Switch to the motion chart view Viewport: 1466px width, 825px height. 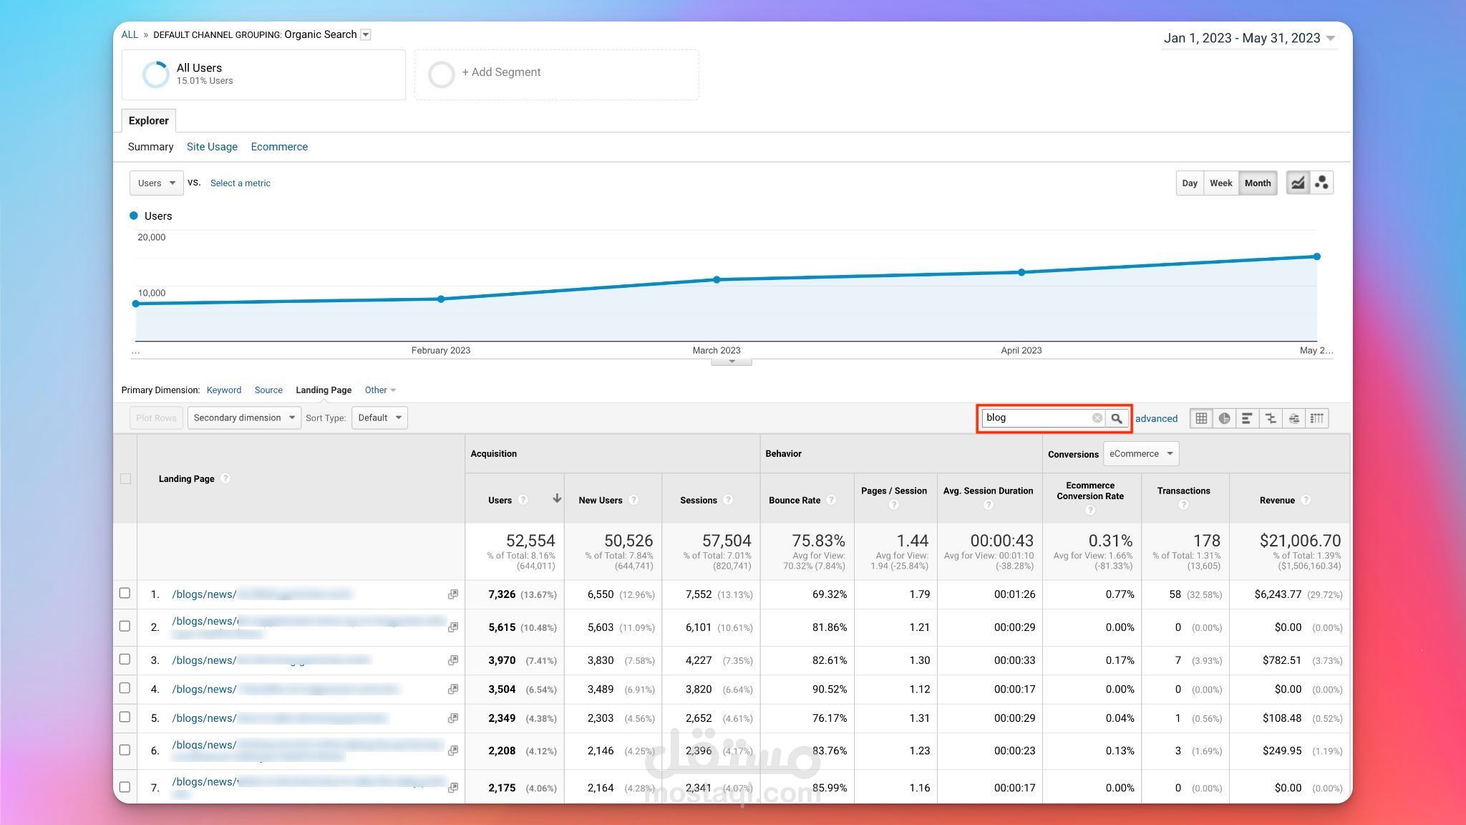(x=1321, y=183)
